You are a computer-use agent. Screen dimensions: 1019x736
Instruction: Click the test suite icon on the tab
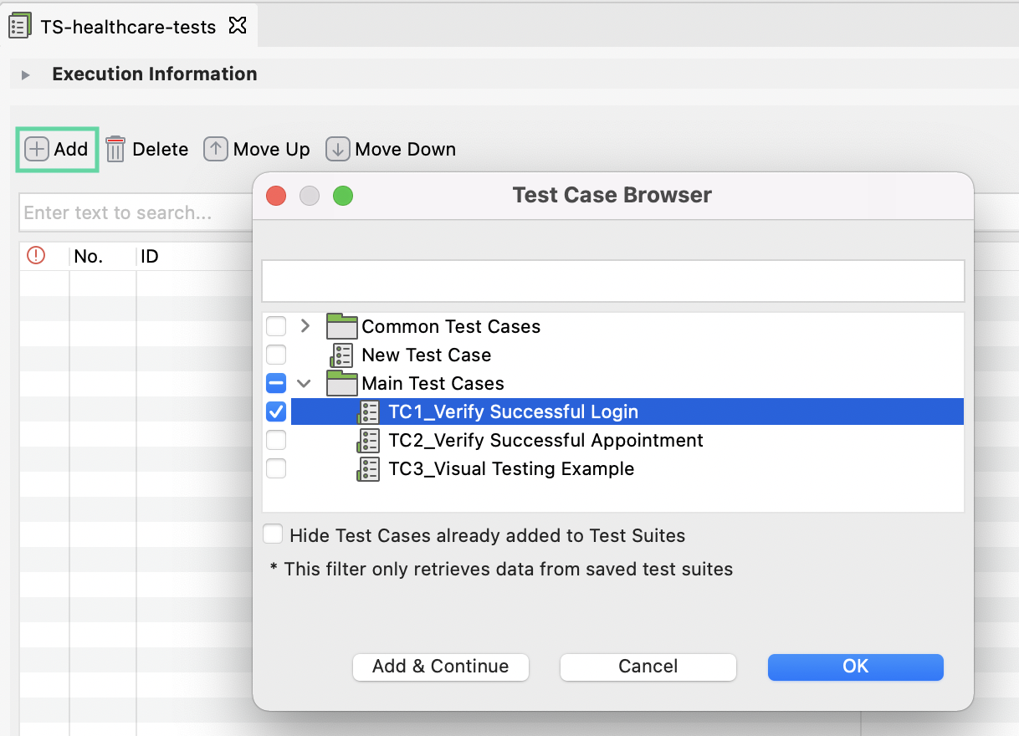(19, 25)
